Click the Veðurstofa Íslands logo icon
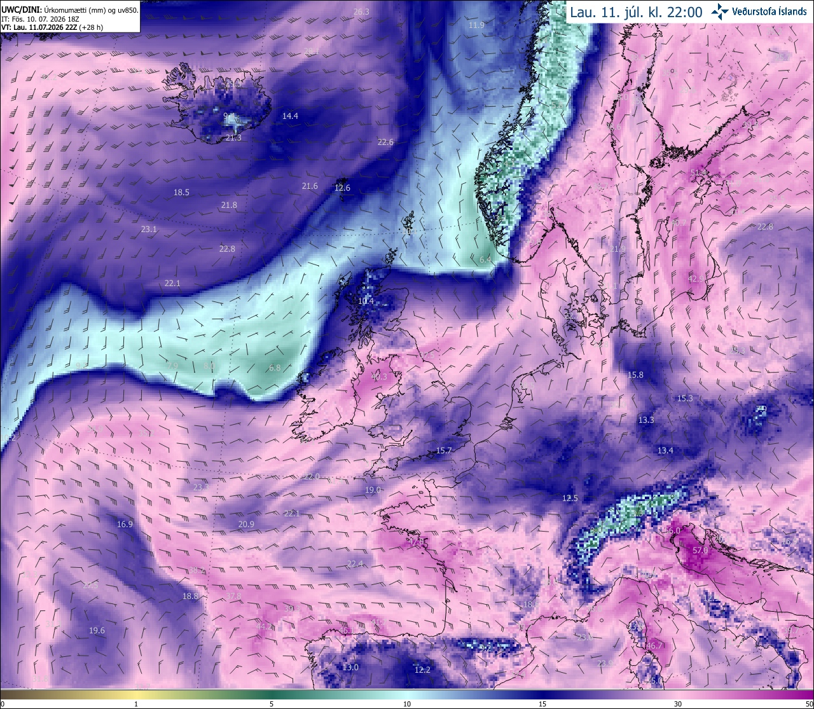The height and width of the screenshot is (709, 814). pyautogui.click(x=720, y=11)
